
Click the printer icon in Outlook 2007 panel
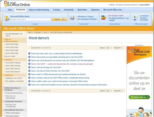pyautogui.click(x=72, y=18)
